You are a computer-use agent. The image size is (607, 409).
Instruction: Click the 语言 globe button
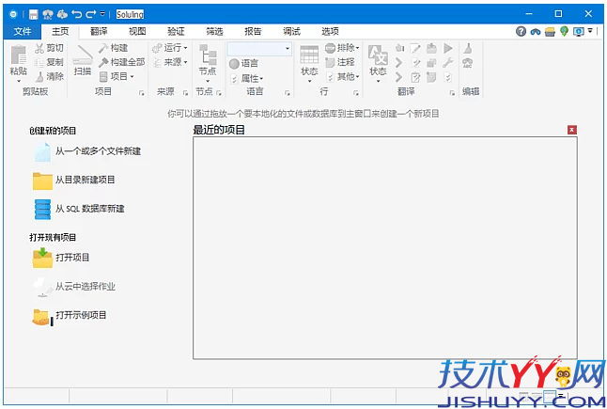tap(243, 63)
